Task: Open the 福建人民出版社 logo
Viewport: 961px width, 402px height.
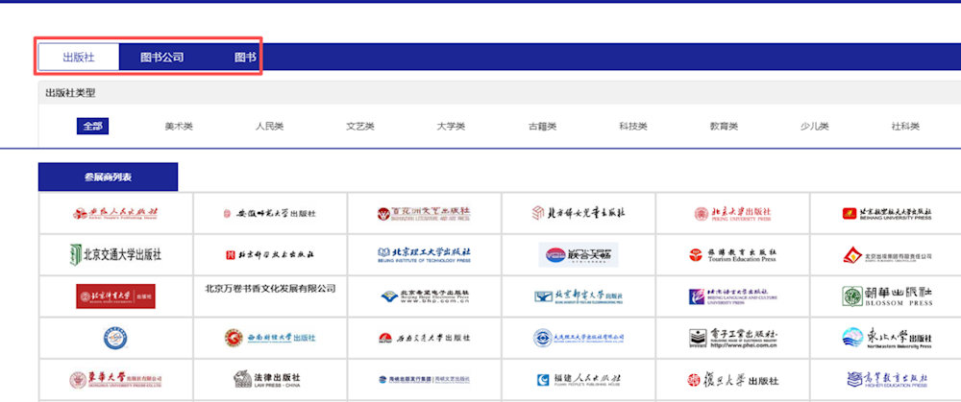Action: pyautogui.click(x=579, y=380)
